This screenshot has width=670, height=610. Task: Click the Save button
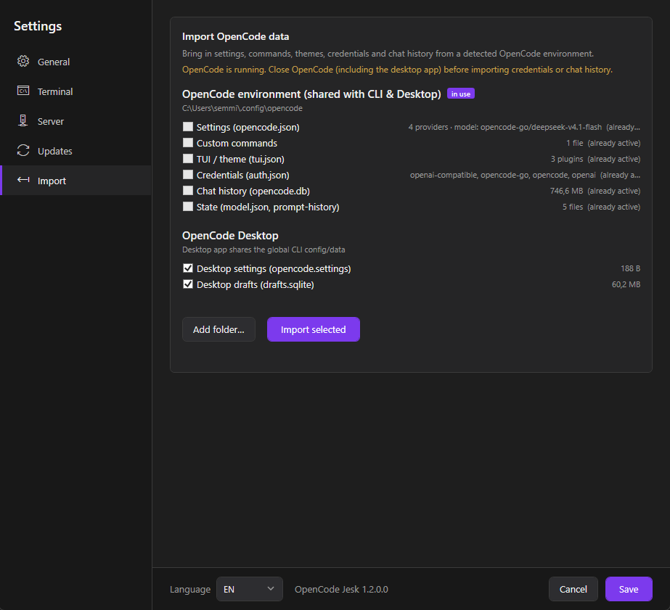(629, 589)
